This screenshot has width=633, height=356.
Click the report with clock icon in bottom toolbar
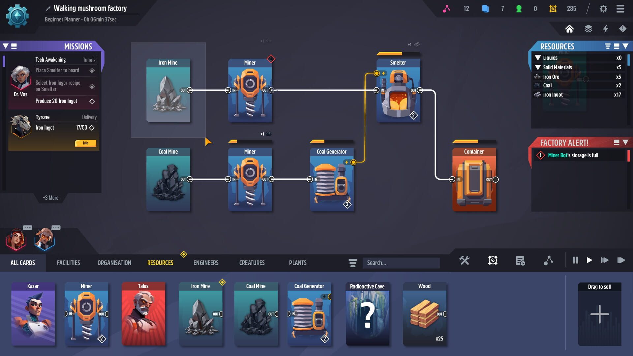(521, 260)
